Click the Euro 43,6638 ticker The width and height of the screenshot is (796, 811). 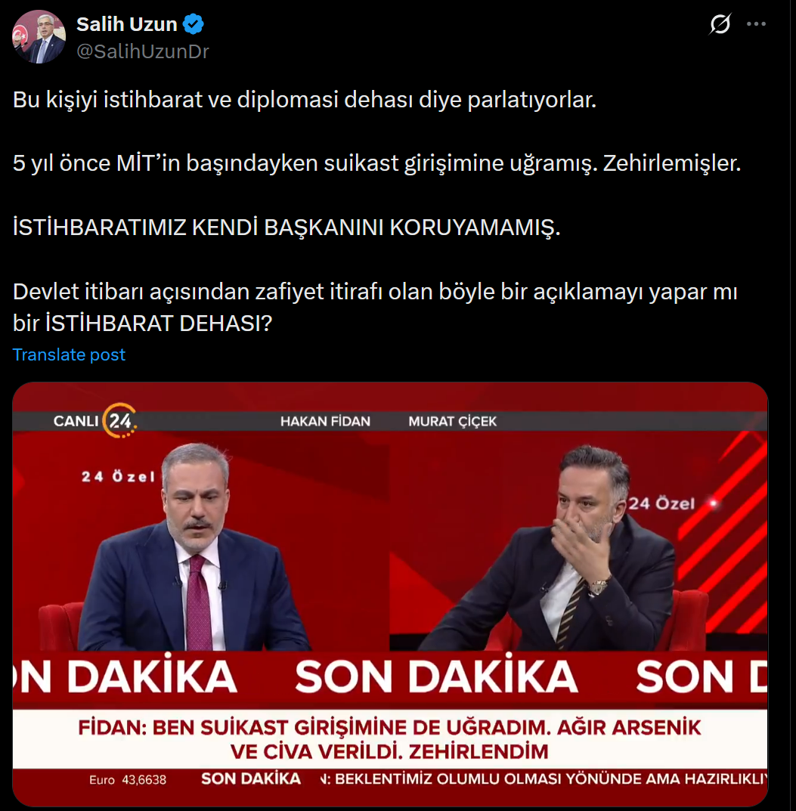tap(128, 779)
